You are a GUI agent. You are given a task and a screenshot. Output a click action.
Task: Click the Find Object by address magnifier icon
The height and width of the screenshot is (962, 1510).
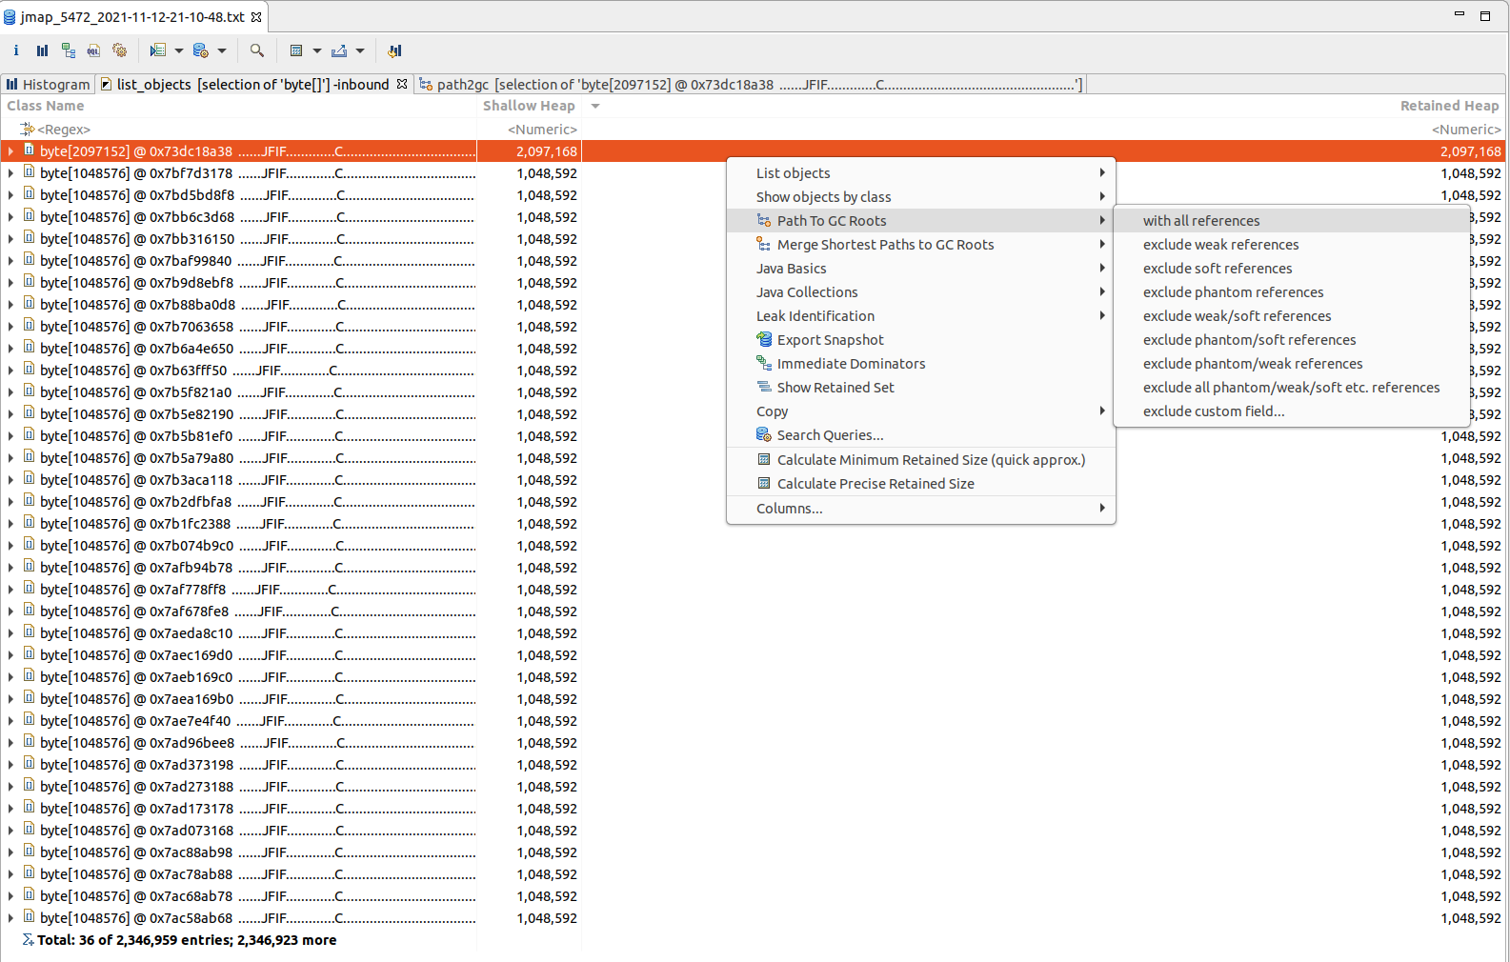tap(256, 50)
